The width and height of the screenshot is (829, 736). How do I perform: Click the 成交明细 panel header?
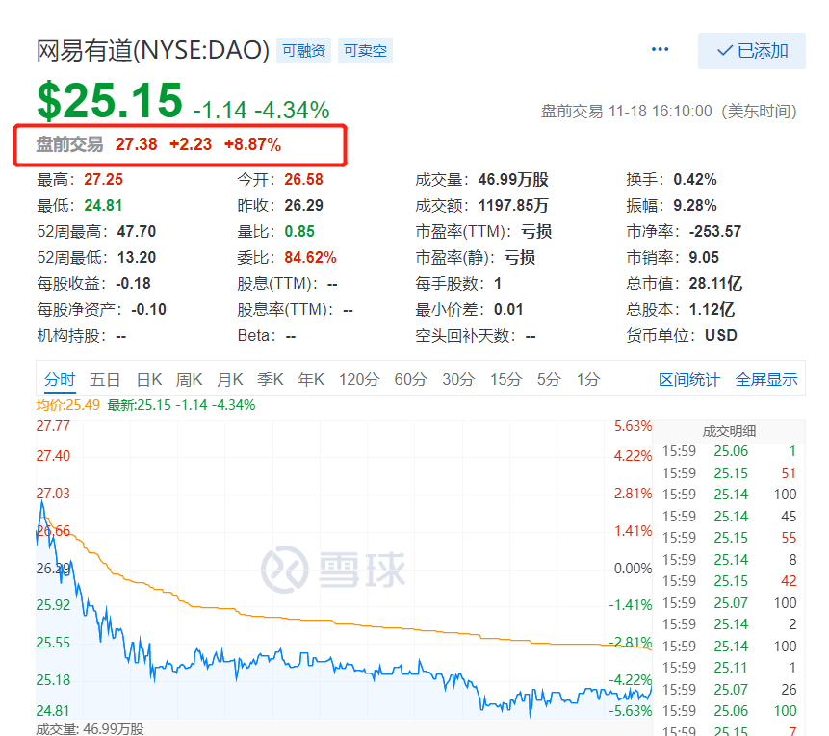[729, 431]
